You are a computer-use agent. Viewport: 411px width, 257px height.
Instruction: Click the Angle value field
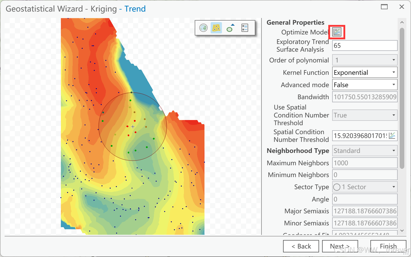[365, 199]
